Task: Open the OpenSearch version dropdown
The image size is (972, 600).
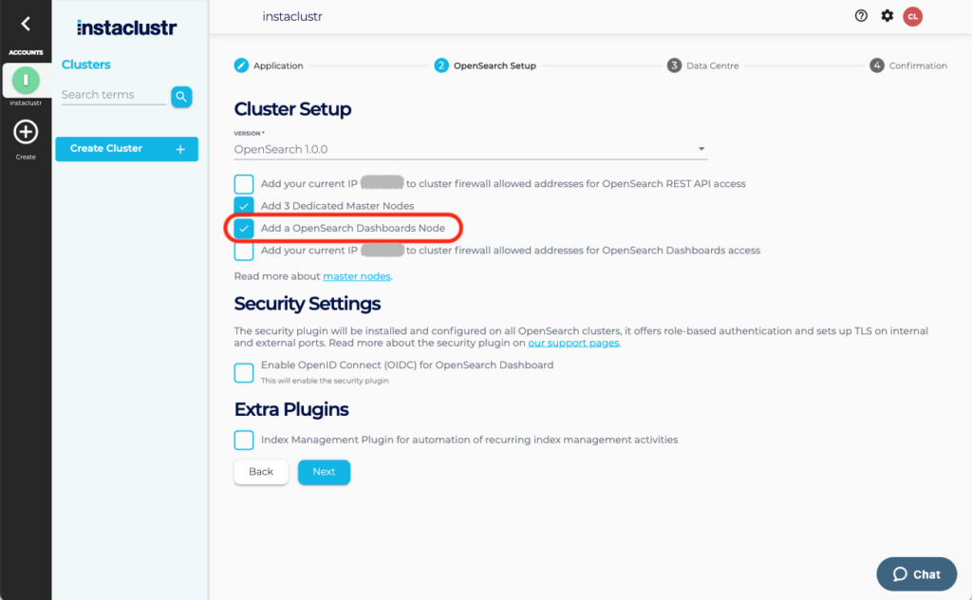Action: [x=471, y=149]
